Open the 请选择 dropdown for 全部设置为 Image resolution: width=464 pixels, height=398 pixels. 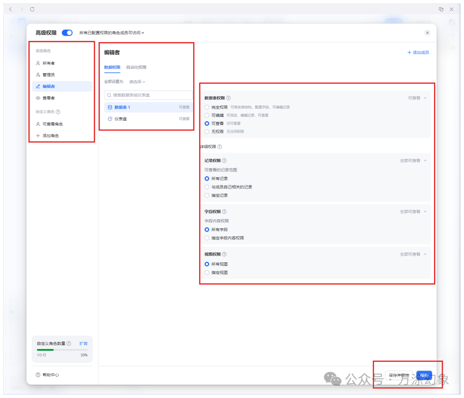[x=137, y=82]
